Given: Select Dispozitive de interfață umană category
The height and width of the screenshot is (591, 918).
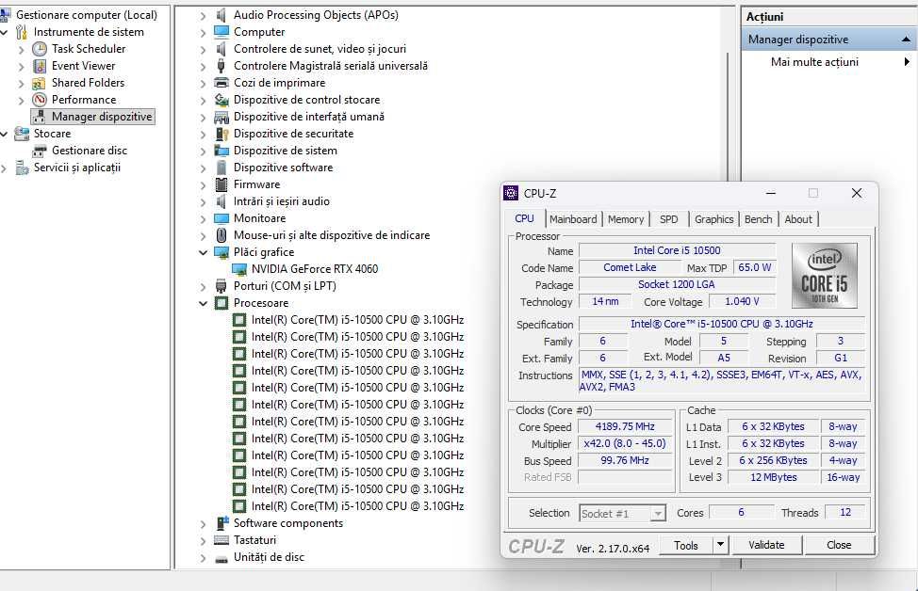Looking at the screenshot, I should tap(309, 117).
